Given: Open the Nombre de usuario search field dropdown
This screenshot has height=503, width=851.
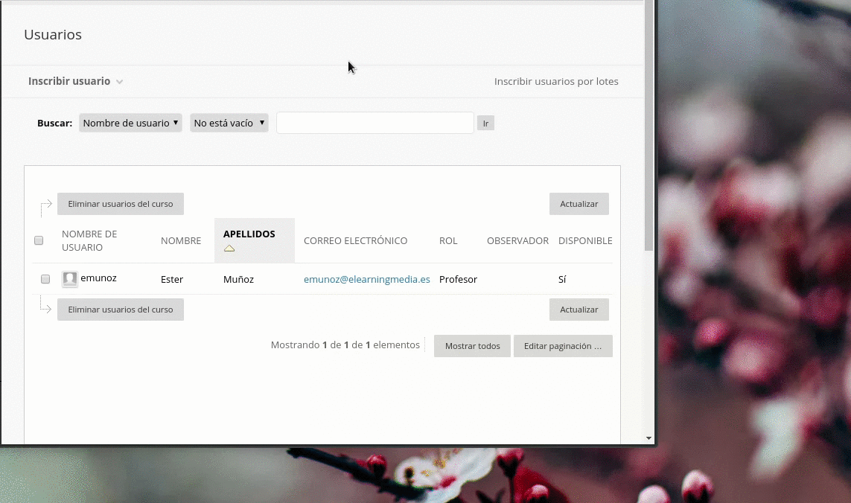Looking at the screenshot, I should (130, 123).
